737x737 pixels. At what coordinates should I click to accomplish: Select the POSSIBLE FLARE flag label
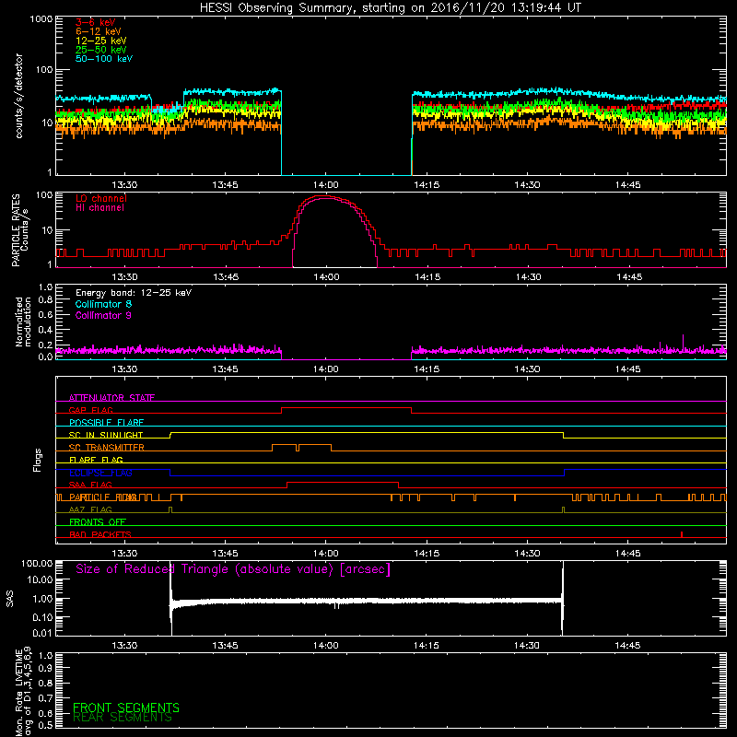[x=106, y=423]
